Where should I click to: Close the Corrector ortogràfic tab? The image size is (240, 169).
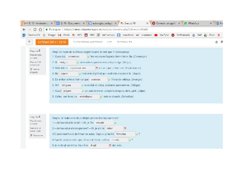pyautogui.click(x=179, y=23)
